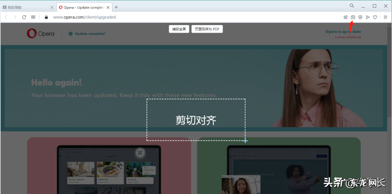Bookmark the page with the heart icon

coord(375,17)
